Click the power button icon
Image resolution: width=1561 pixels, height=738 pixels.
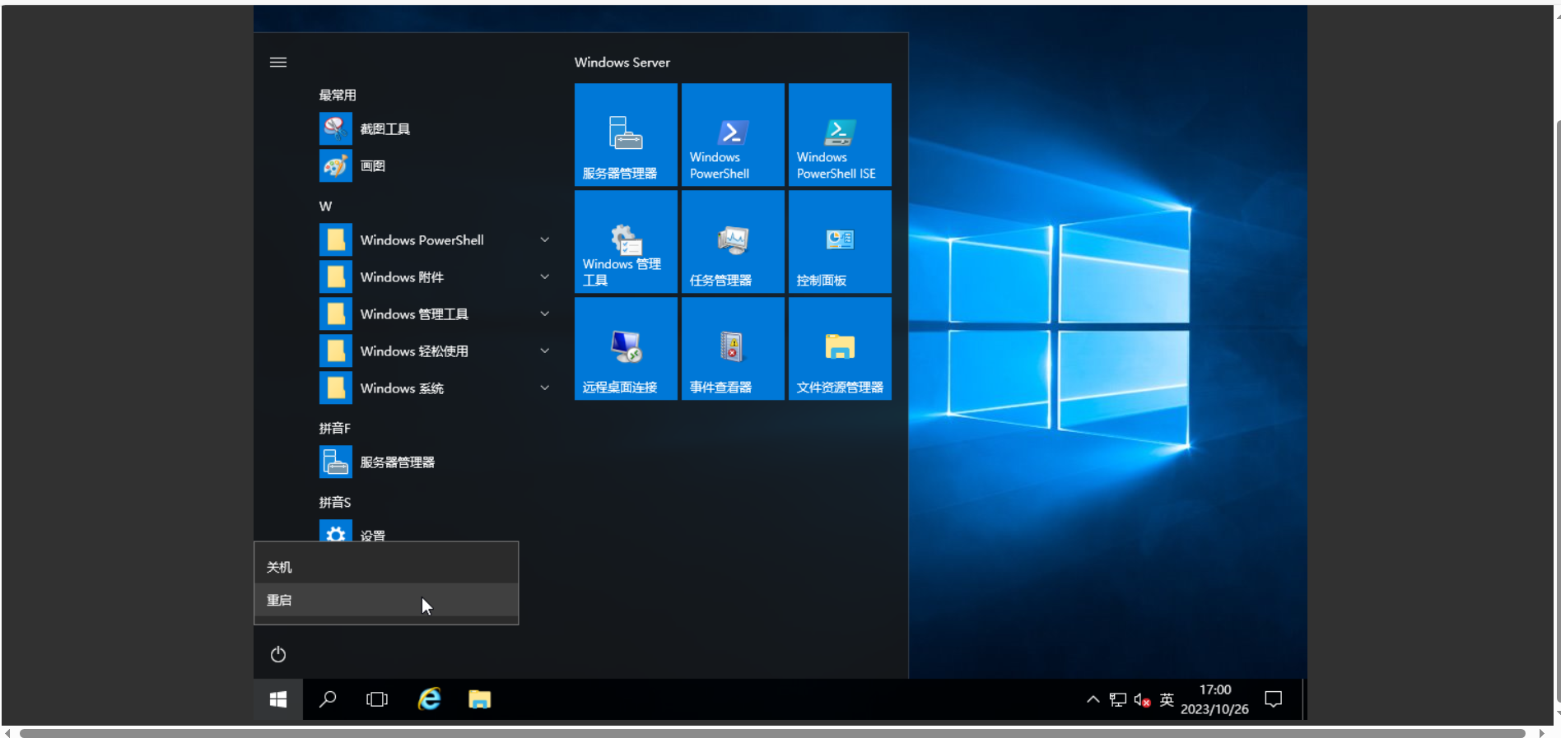click(x=278, y=654)
